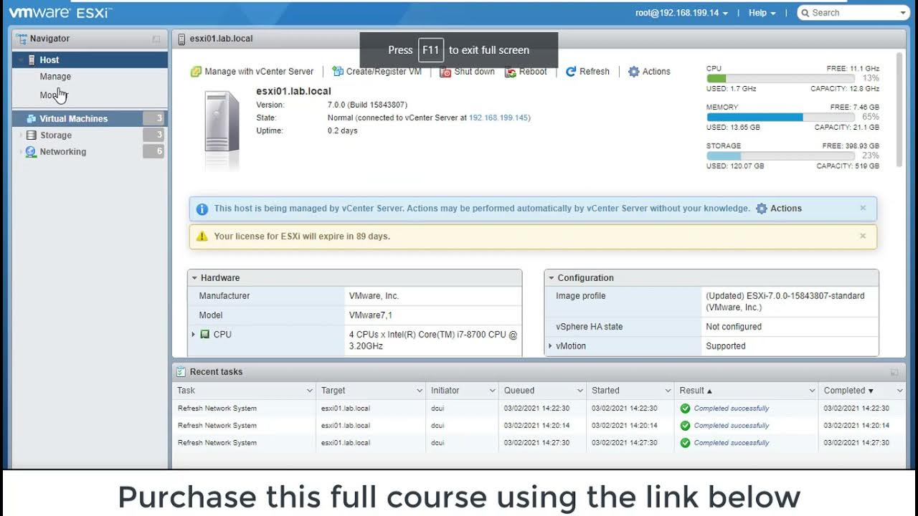Click the host icon beside the esxi01.lab.local title
The image size is (918, 516).
pos(182,39)
